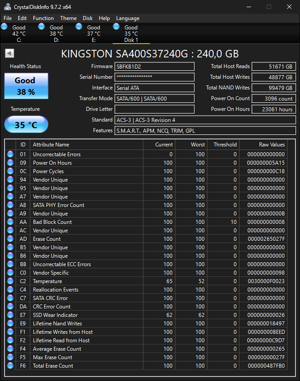Viewport: 300px width, 381px height.
Task: Click the Standard field ACS-3 Revision 4
Action: 205,120
